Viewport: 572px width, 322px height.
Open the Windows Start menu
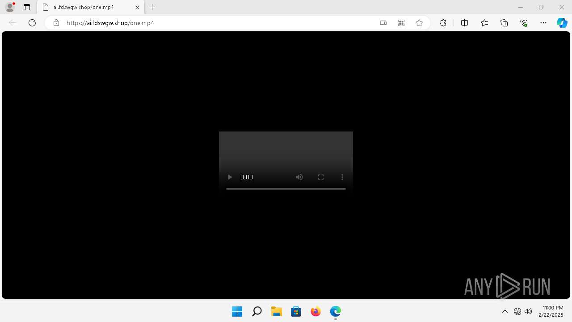(x=237, y=311)
